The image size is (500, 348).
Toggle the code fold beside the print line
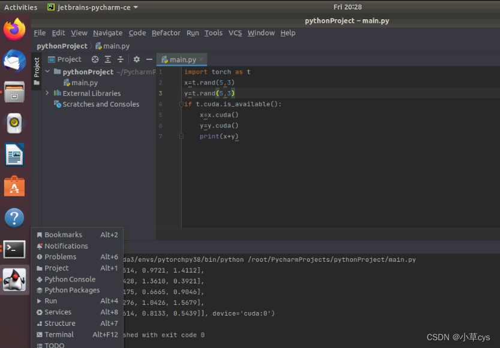(180, 135)
